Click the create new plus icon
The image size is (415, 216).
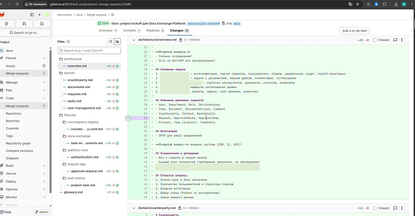(x=39, y=15)
